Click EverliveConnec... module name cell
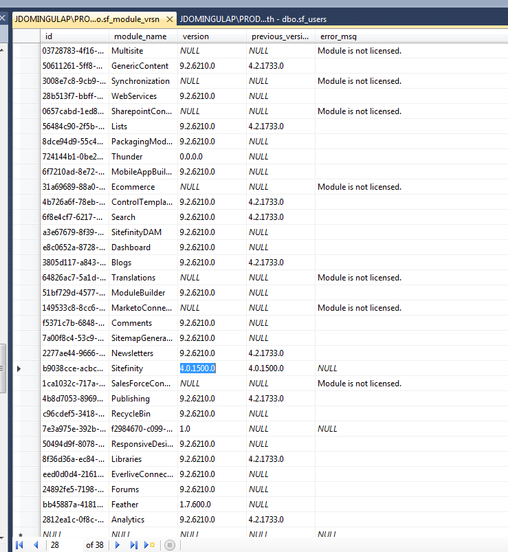The width and height of the screenshot is (508, 552). tap(143, 474)
